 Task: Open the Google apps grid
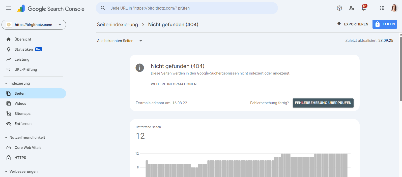pos(382,8)
